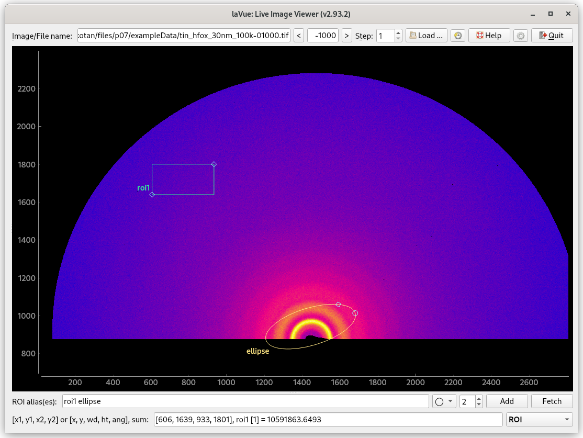
Task: Increase the Step spinbox value
Action: coord(398,32)
